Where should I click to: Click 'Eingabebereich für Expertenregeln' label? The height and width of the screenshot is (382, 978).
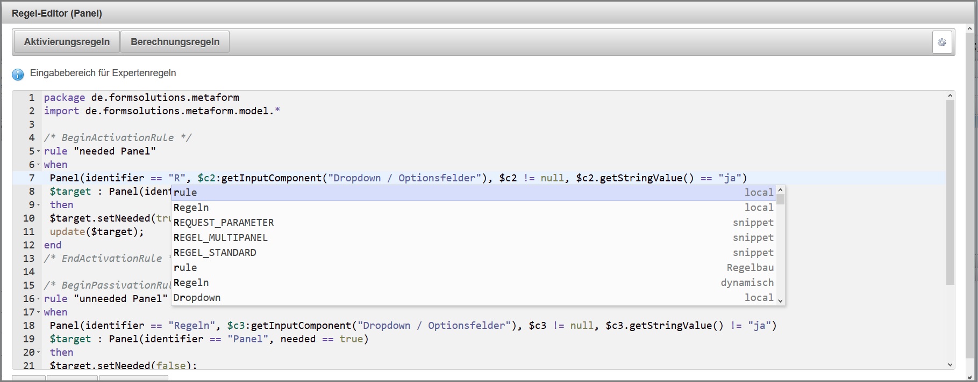coord(103,73)
